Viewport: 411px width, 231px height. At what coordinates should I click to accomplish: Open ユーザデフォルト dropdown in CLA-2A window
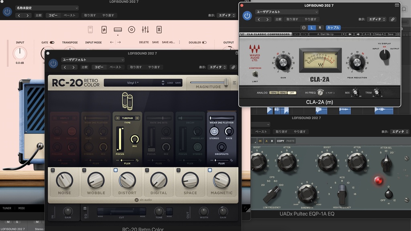[x=287, y=12]
